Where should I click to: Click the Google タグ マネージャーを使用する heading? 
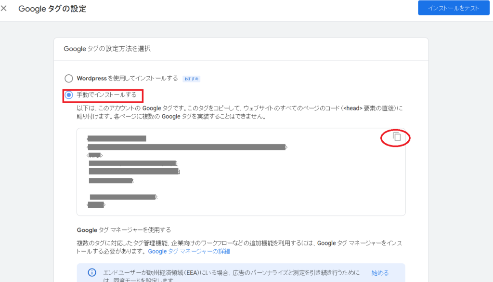[124, 229]
